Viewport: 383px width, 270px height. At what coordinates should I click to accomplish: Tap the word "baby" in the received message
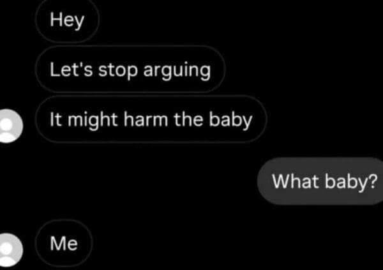coord(230,120)
